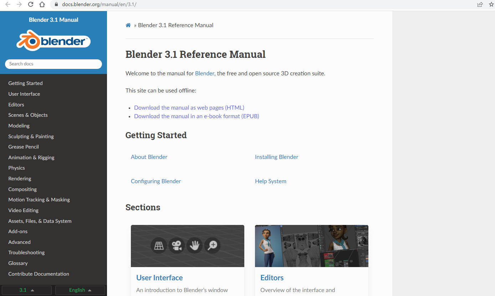Click the User Interface card thumbnail
The image size is (495, 296).
coord(188,246)
